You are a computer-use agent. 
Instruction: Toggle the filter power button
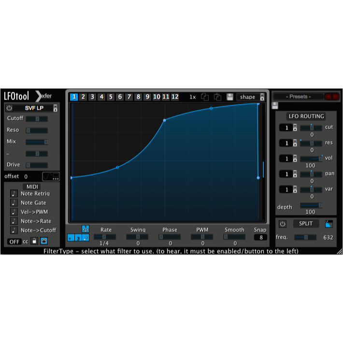pos(9,108)
